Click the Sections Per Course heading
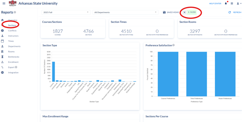The width and height of the screenshot is (242, 122). point(157,116)
